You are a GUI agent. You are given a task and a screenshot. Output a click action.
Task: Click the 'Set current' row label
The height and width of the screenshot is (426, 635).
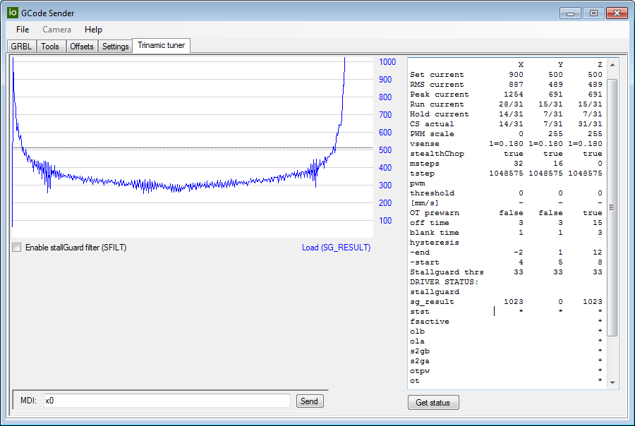(x=437, y=75)
